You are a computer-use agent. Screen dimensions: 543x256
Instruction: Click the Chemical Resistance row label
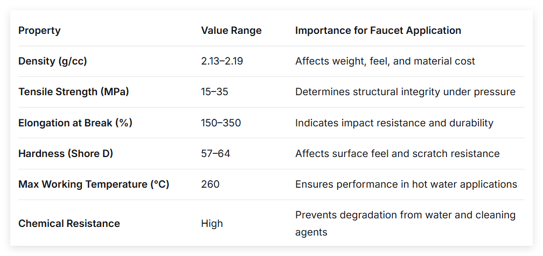[x=69, y=224]
